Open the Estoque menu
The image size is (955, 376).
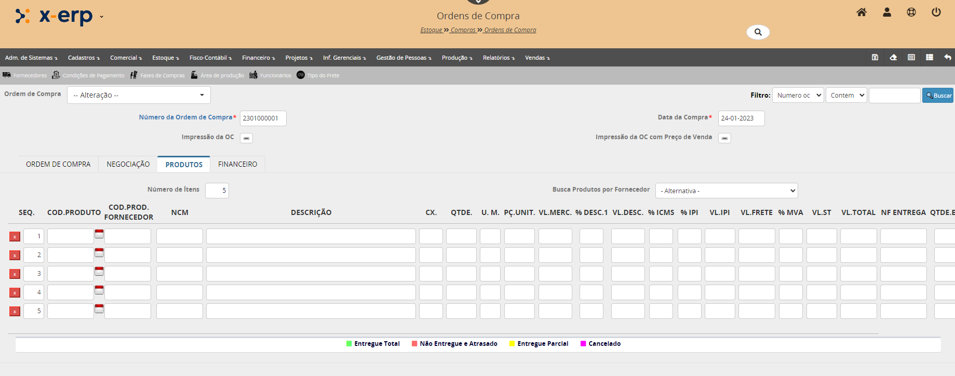pyautogui.click(x=165, y=58)
